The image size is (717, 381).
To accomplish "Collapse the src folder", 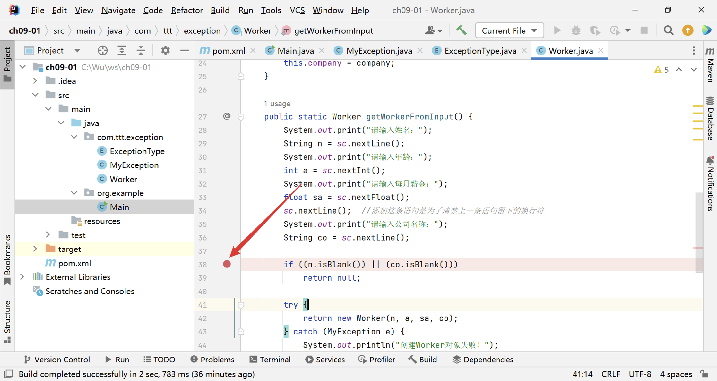I will point(35,95).
